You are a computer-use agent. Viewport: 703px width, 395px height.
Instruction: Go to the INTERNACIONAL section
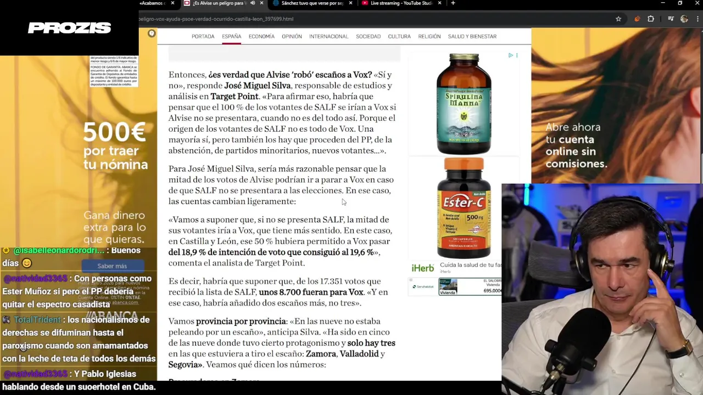(328, 36)
